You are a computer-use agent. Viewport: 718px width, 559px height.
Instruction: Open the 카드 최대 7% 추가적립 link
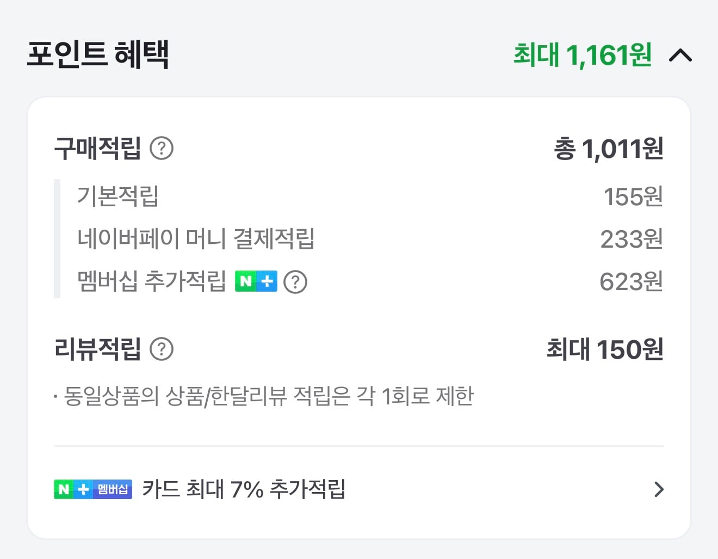(245, 489)
